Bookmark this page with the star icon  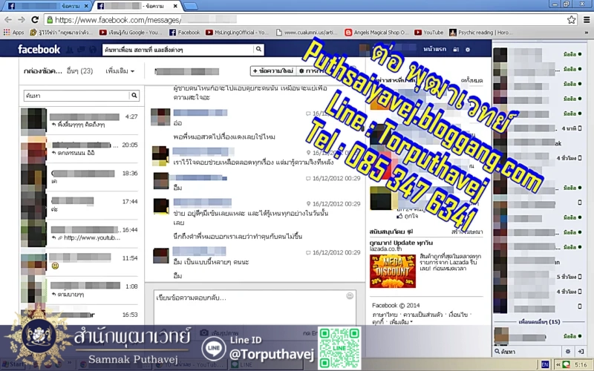coord(571,20)
